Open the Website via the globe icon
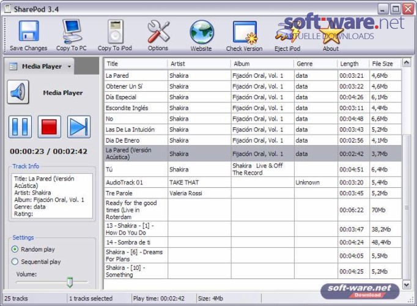The image size is (417, 306). (201, 32)
